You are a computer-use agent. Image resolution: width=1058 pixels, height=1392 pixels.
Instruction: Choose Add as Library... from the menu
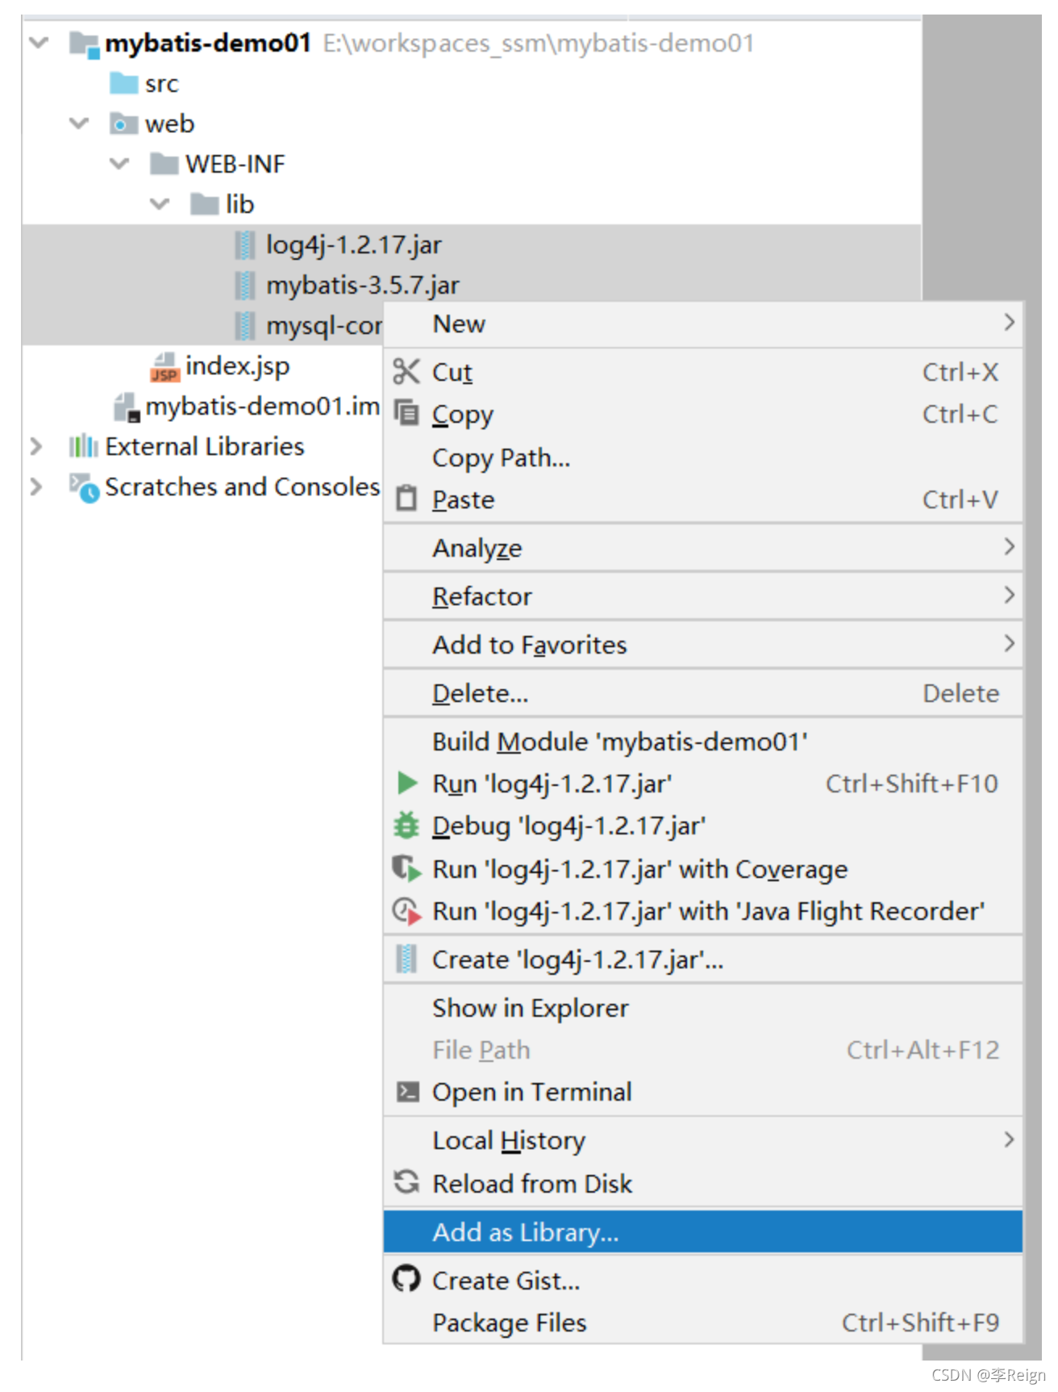(703, 1231)
